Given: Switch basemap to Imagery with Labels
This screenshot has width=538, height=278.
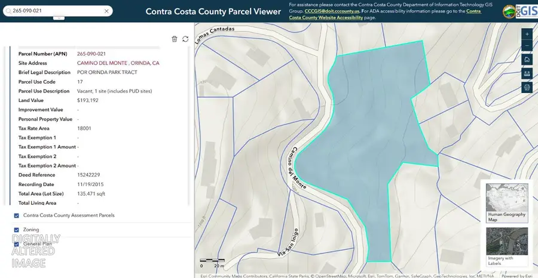Looking at the screenshot, I should 507,246.
